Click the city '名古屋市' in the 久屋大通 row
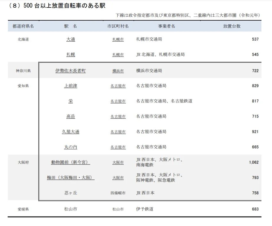The image size is (272, 226). (118, 132)
